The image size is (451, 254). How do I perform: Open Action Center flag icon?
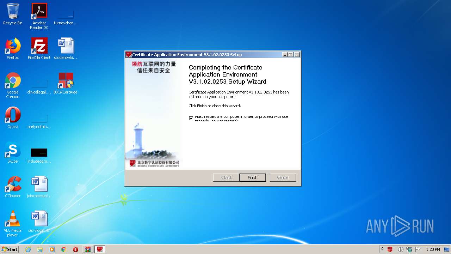[x=418, y=249]
